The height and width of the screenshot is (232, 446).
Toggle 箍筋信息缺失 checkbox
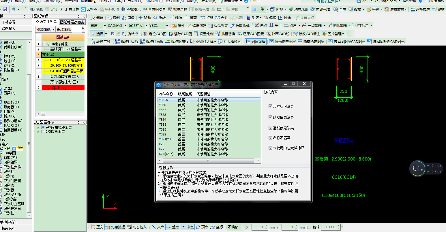click(270, 128)
